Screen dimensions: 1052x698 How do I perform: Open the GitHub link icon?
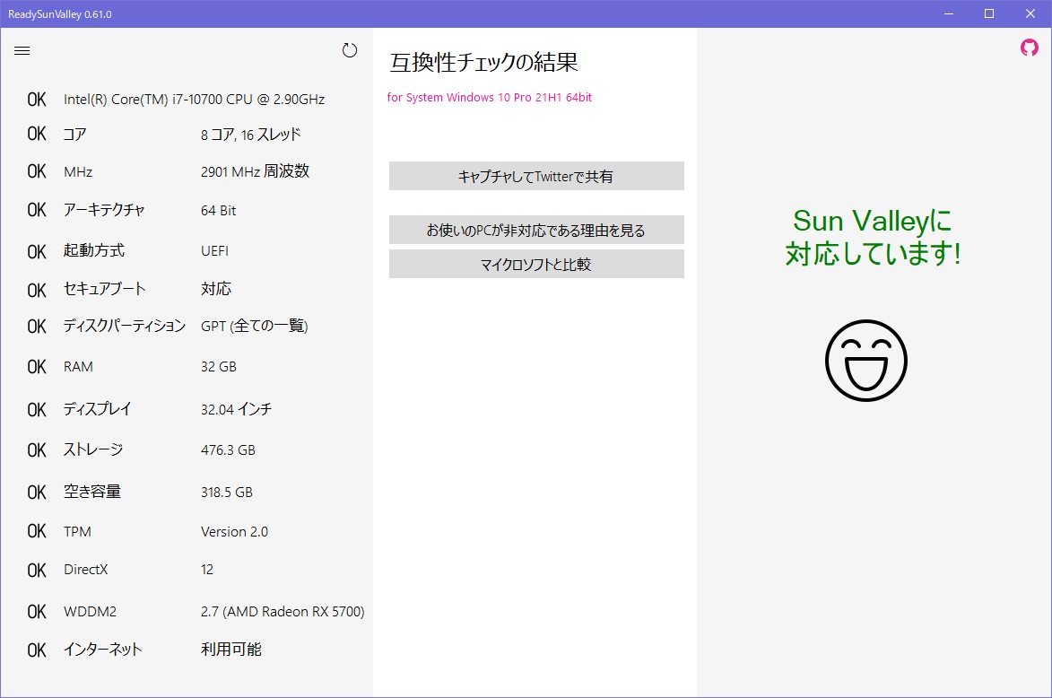tap(1030, 48)
